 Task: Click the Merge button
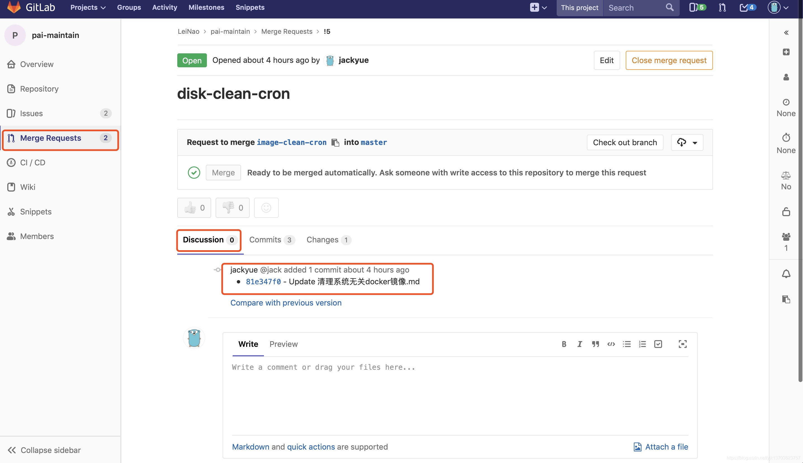tap(223, 173)
